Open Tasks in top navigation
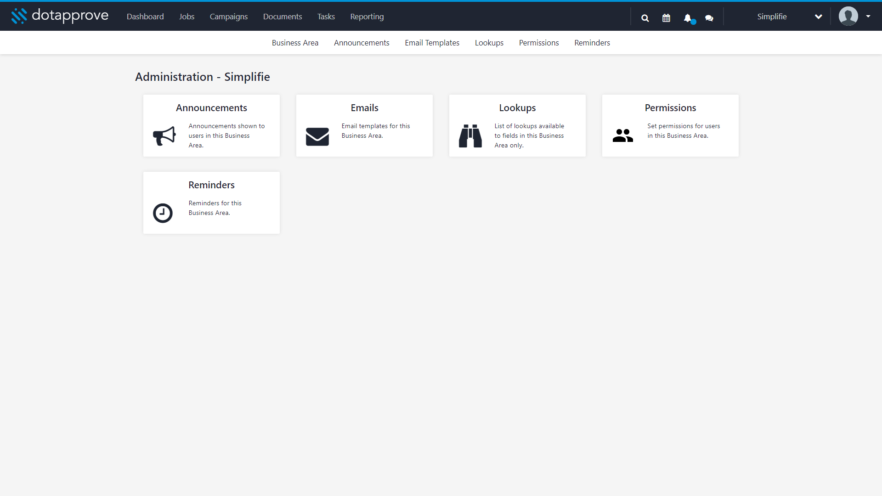882x496 pixels. [326, 17]
